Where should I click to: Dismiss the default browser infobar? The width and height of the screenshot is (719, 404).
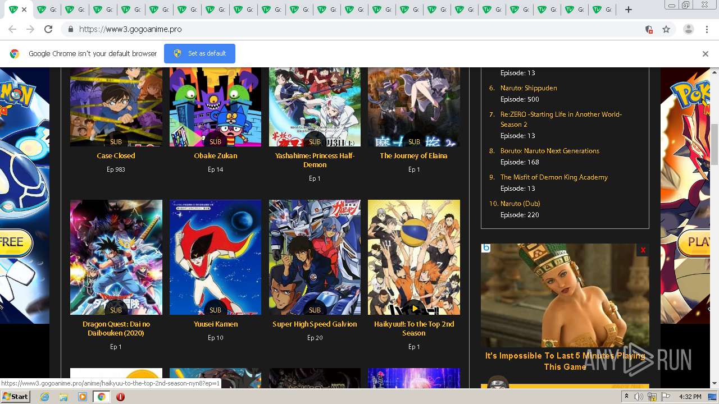coord(706,54)
